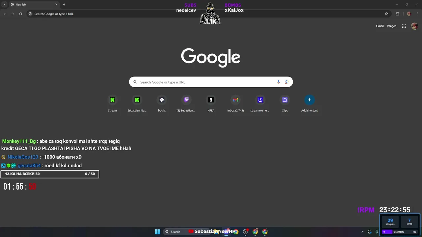Image resolution: width=422 pixels, height=237 pixels.
Task: Show hidden system tray icons
Action: point(363,232)
